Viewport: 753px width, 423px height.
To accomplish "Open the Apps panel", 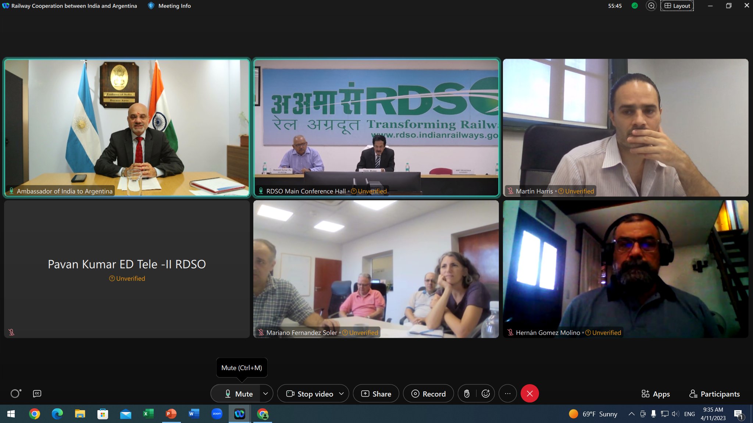I will 656,394.
